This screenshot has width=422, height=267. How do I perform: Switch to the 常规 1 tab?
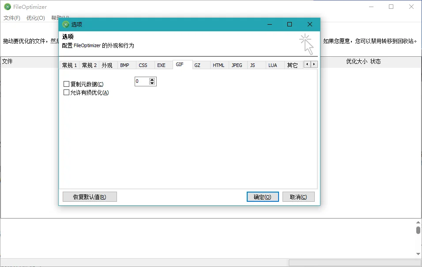[x=69, y=65]
